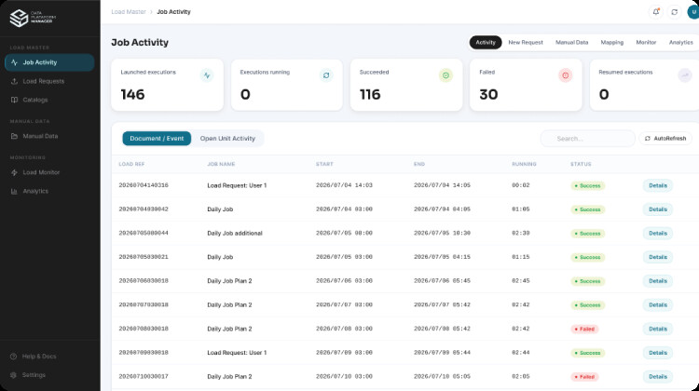Open the Monitor tab
The height and width of the screenshot is (391, 699).
646,42
